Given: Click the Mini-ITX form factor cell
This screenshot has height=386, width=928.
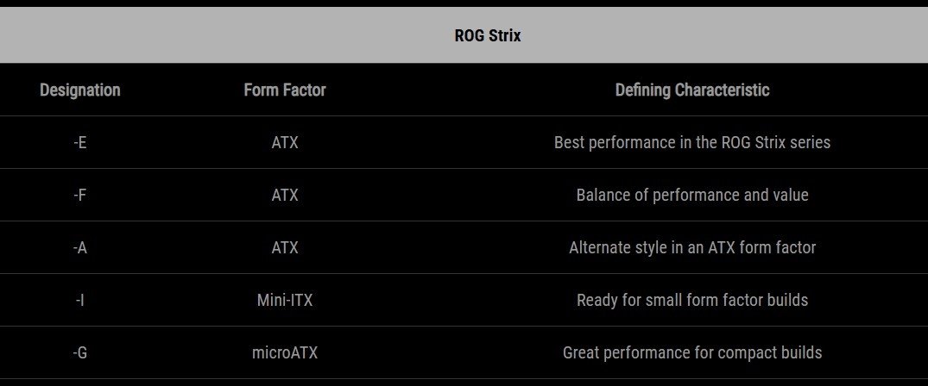Looking at the screenshot, I should coord(285,301).
